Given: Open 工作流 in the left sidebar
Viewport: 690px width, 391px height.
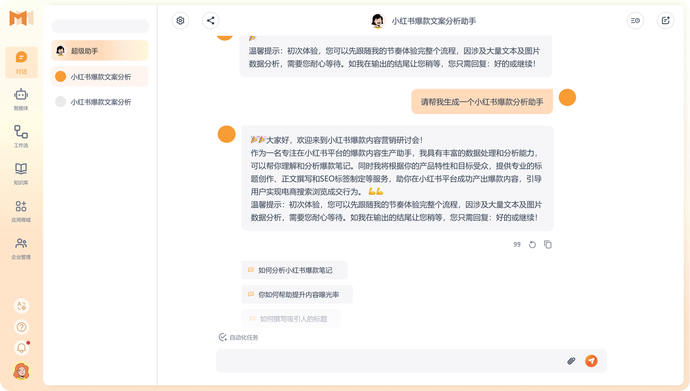Looking at the screenshot, I should (x=21, y=137).
